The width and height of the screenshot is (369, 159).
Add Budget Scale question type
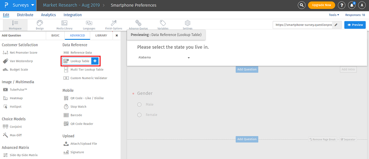[16, 70]
